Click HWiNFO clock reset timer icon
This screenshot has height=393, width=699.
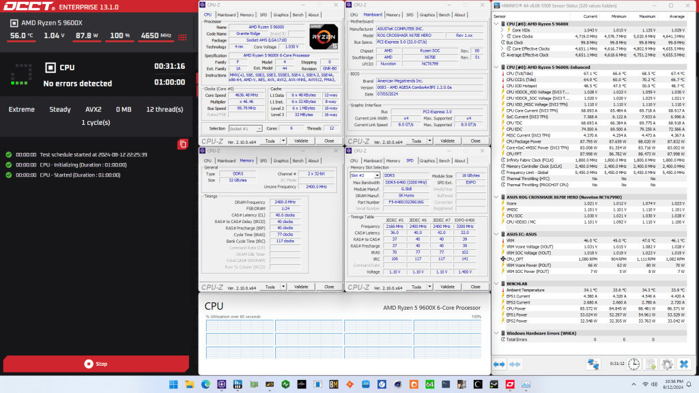tap(633, 364)
